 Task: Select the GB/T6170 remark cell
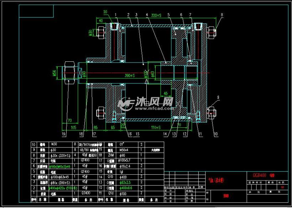pyautogui.click(x=90, y=144)
